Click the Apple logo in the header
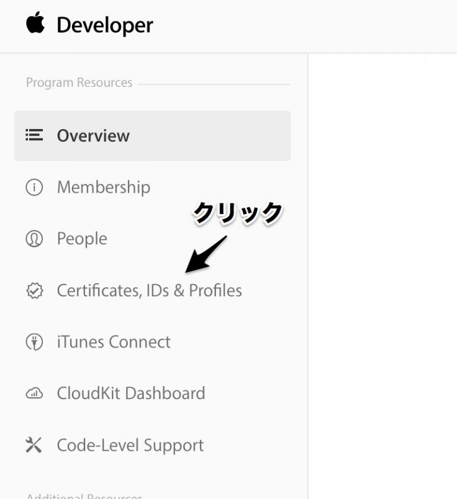Viewport: 457px width, 499px height. point(35,22)
